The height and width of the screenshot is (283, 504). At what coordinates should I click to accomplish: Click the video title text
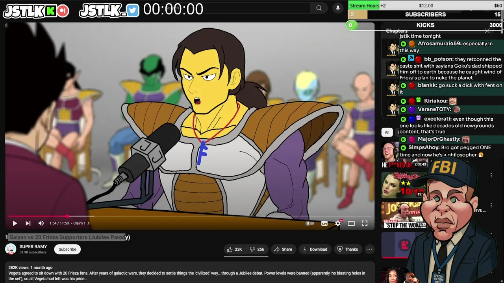coord(67,237)
